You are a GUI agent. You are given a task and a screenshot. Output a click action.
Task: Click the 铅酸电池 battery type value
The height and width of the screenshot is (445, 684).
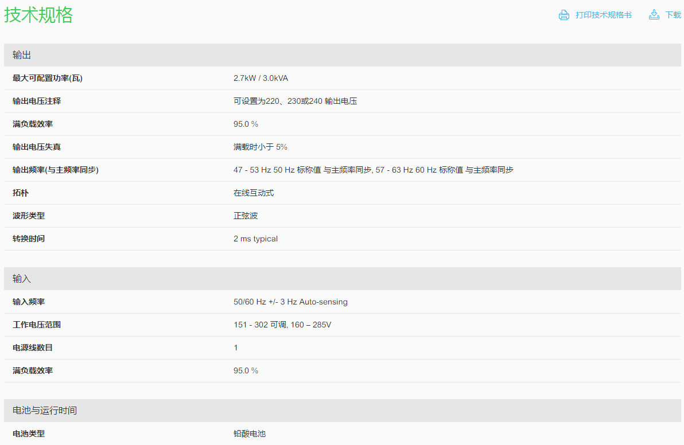[x=250, y=434]
